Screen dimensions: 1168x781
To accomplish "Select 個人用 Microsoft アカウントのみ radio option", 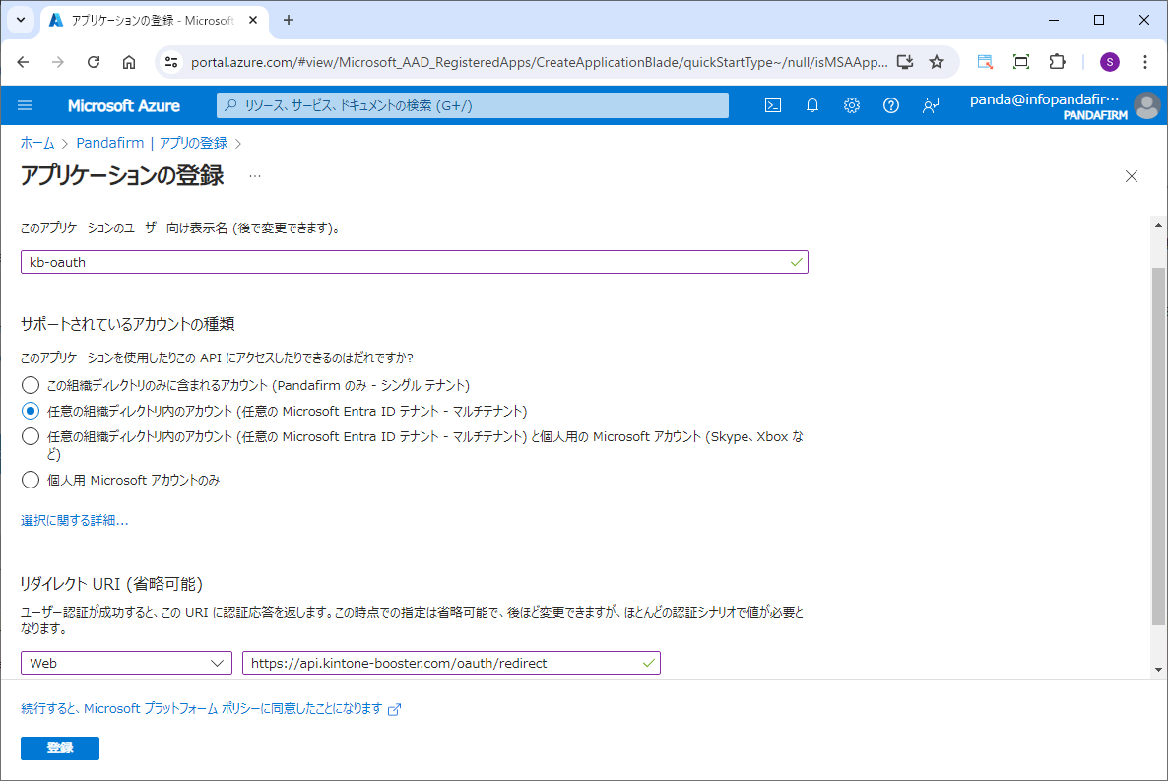I will [x=31, y=481].
